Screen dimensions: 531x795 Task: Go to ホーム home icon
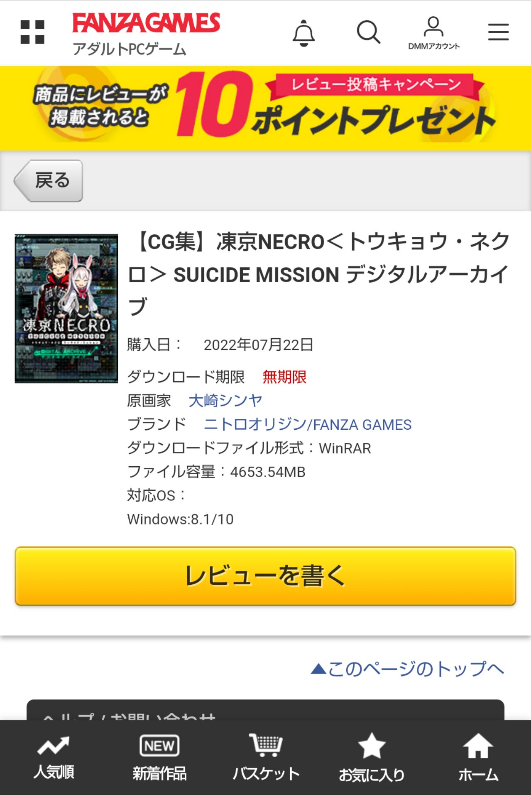(x=478, y=758)
